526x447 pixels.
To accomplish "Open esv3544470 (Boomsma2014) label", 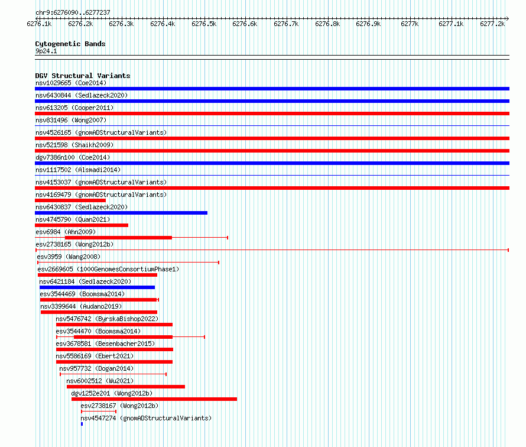I will coord(98,331).
